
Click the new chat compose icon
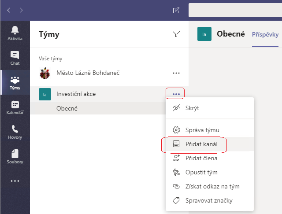point(176,10)
